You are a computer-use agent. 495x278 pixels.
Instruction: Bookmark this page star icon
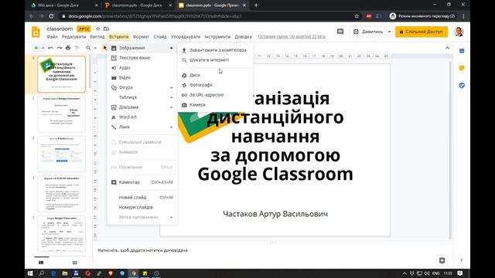[x=357, y=16]
